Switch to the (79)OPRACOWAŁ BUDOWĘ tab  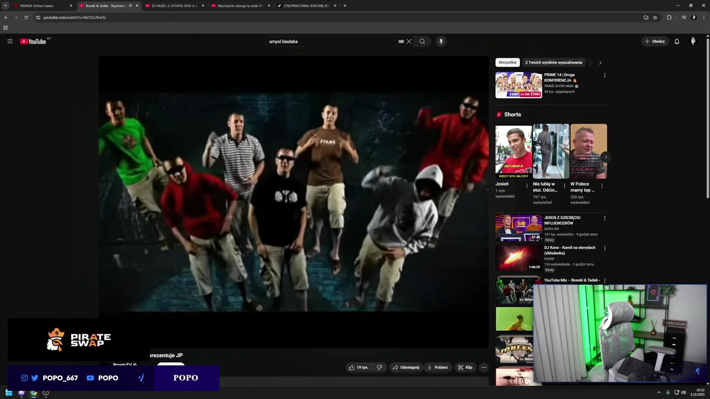[306, 6]
